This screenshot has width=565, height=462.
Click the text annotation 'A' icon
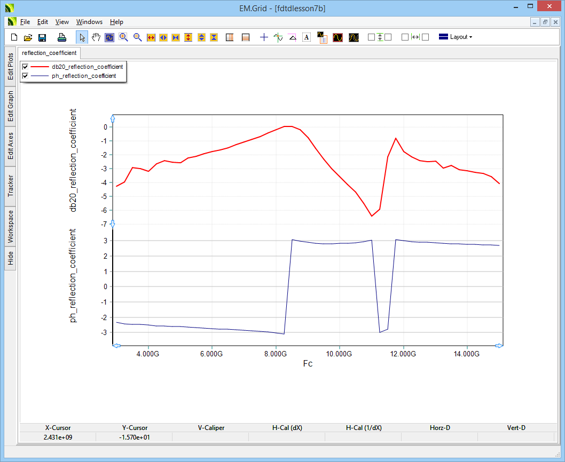point(307,37)
